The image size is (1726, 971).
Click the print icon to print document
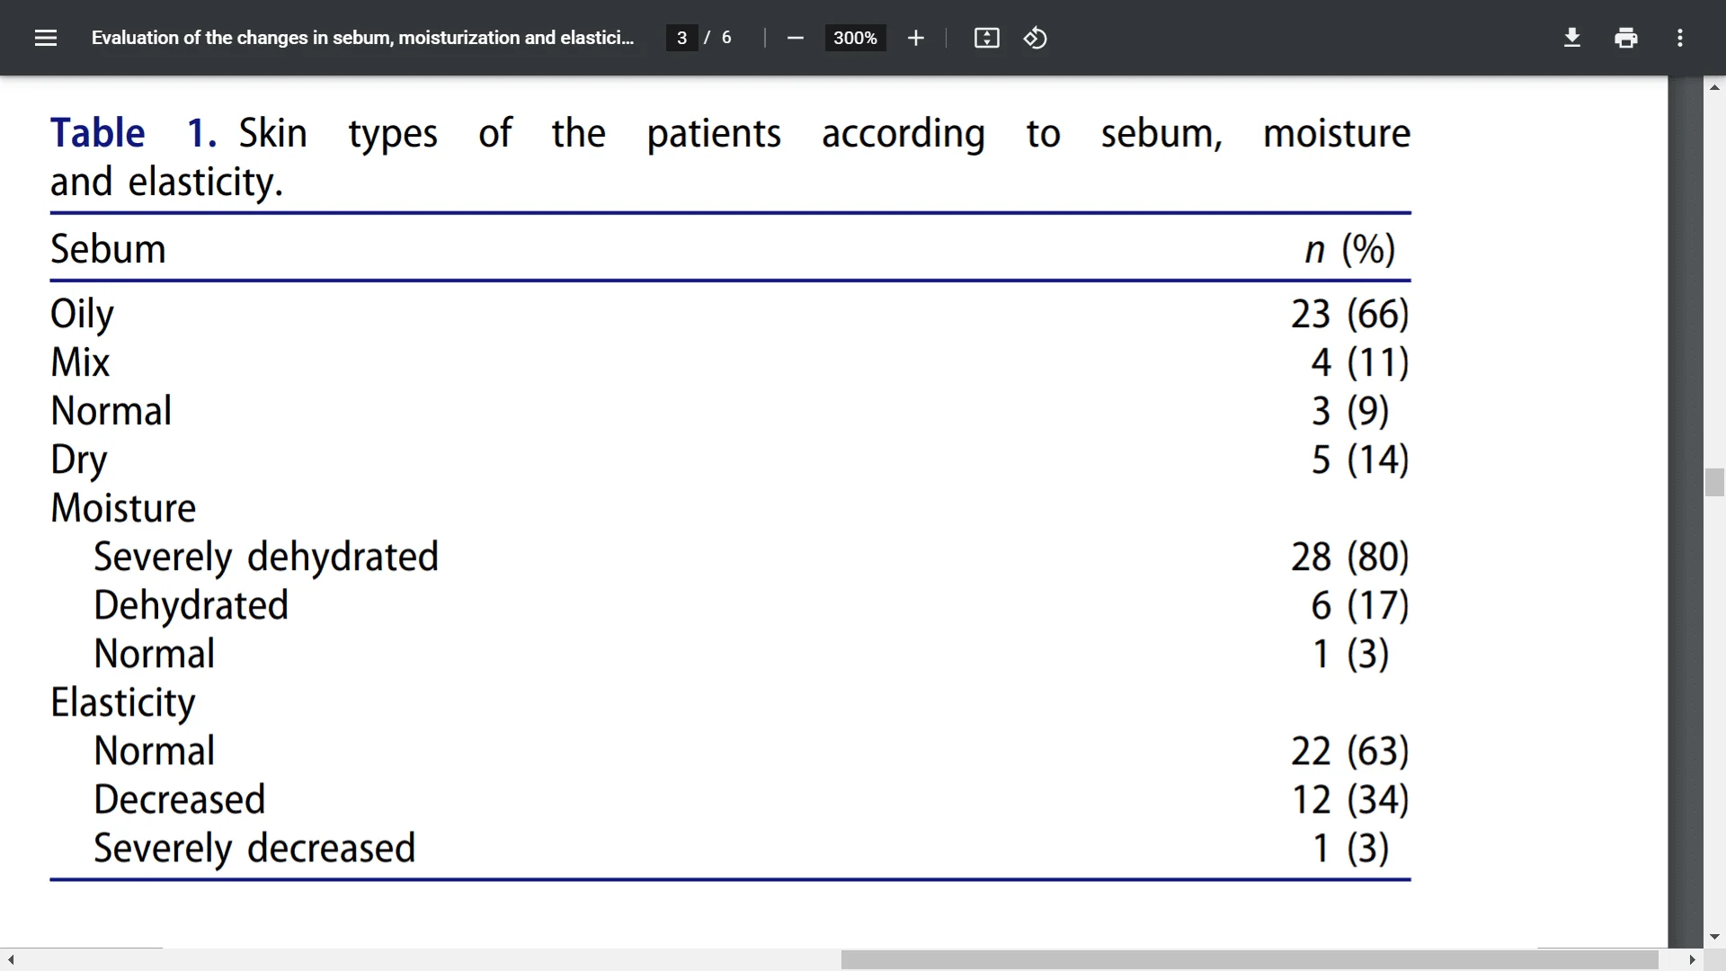click(1625, 38)
